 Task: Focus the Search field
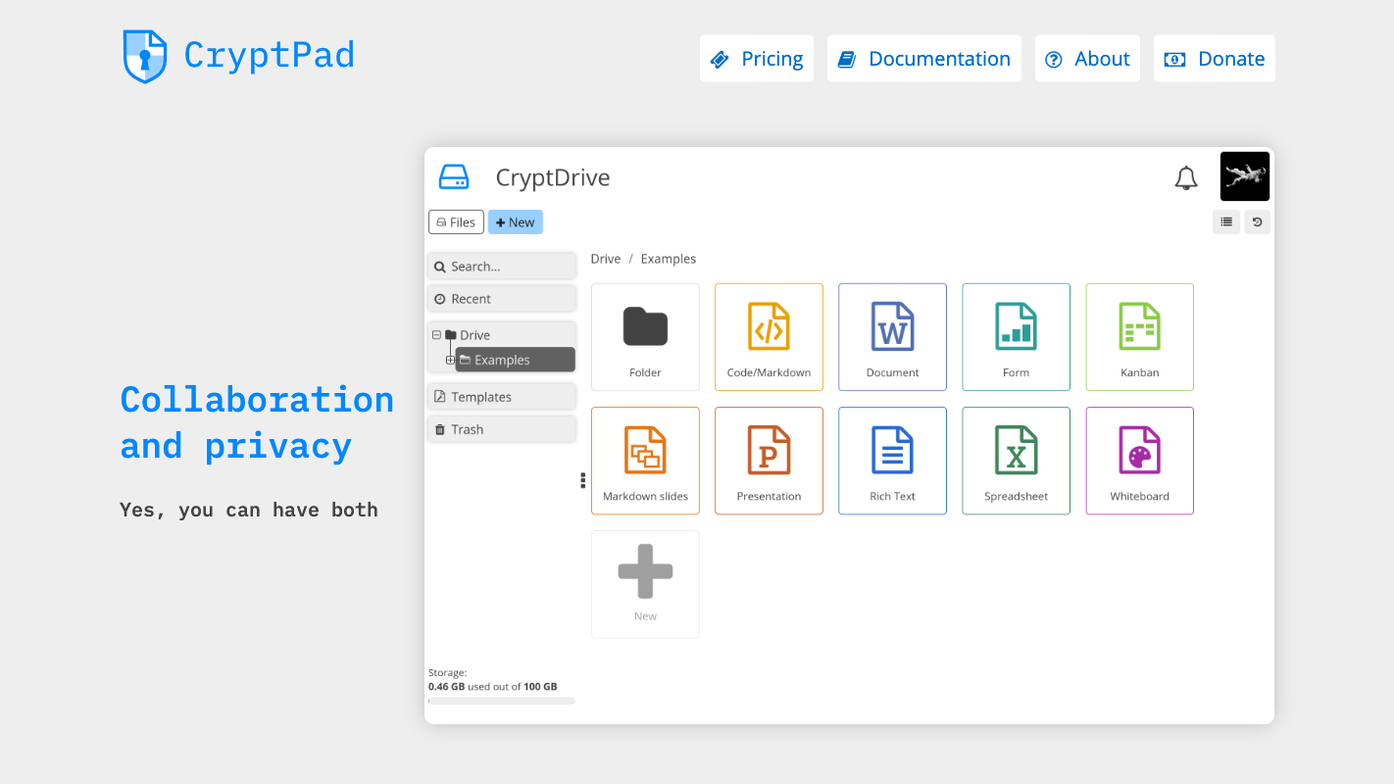tap(502, 267)
